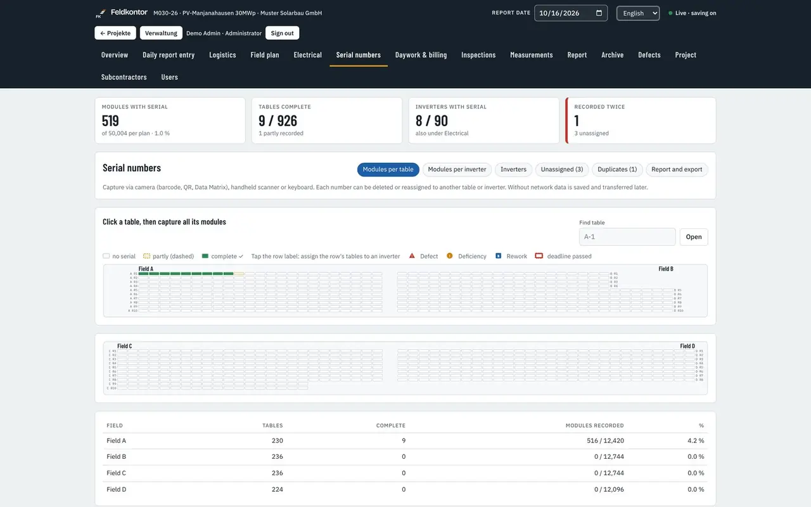Image resolution: width=811 pixels, height=507 pixels.
Task: Switch to the Inverters view
Action: (x=513, y=170)
